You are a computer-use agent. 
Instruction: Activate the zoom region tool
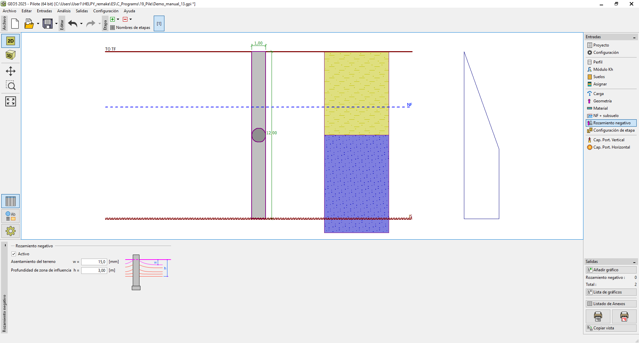11,86
